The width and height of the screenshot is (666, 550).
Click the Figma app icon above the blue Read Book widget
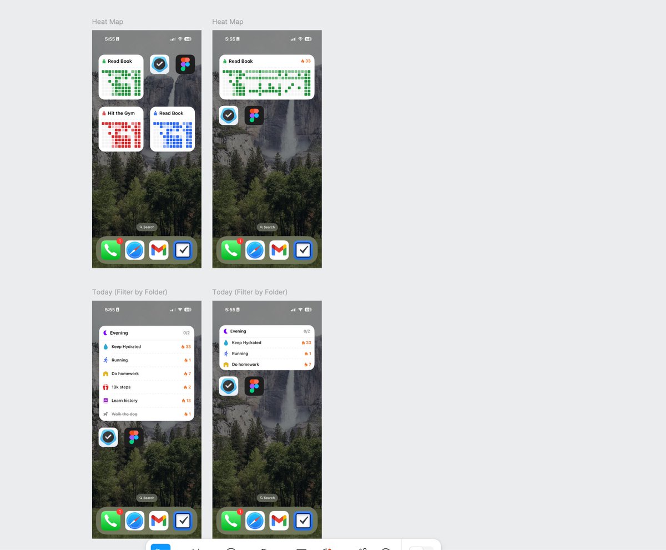pos(185,64)
